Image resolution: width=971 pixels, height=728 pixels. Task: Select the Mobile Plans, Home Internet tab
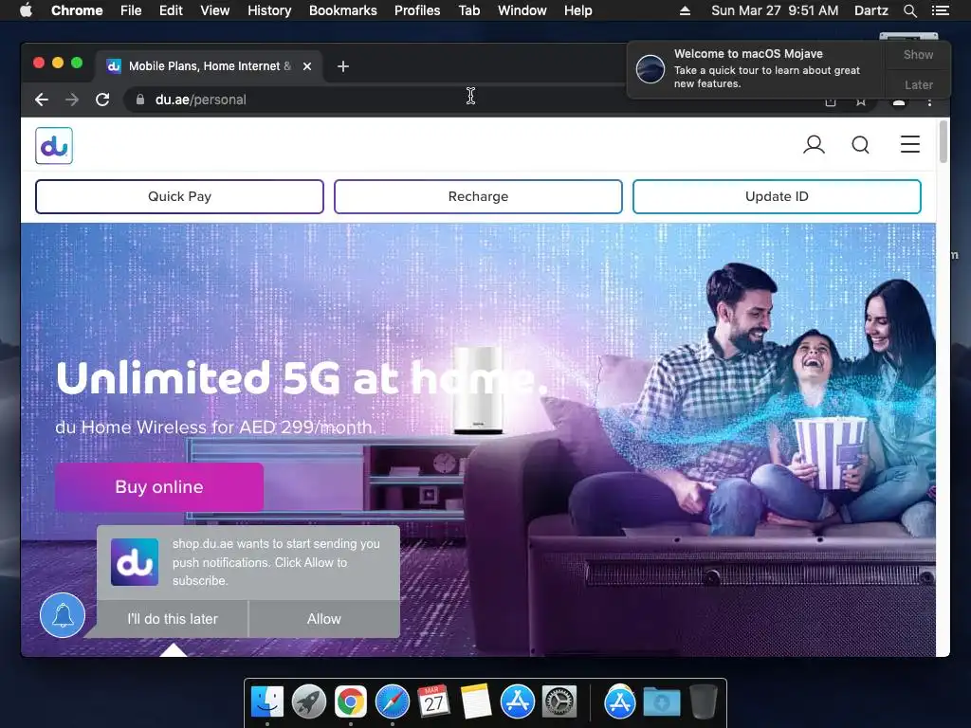[210, 66]
